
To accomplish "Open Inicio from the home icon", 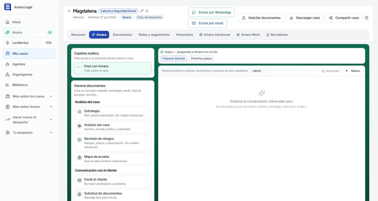I will (x=7, y=22).
